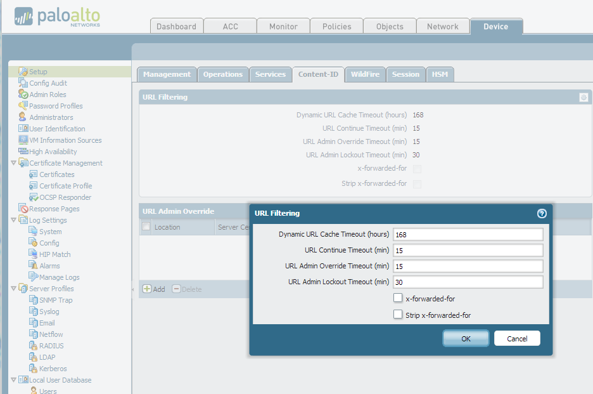The image size is (593, 394).
Task: Click the Location column header
Action: point(183,227)
